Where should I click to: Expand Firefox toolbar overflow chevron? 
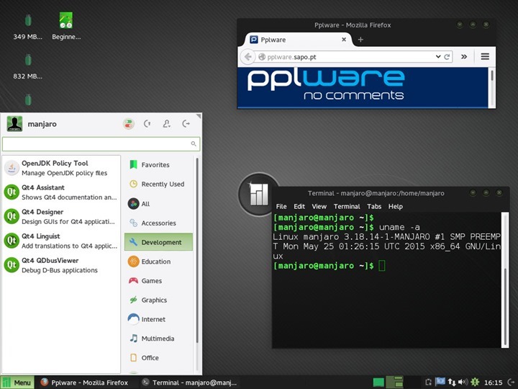click(464, 57)
